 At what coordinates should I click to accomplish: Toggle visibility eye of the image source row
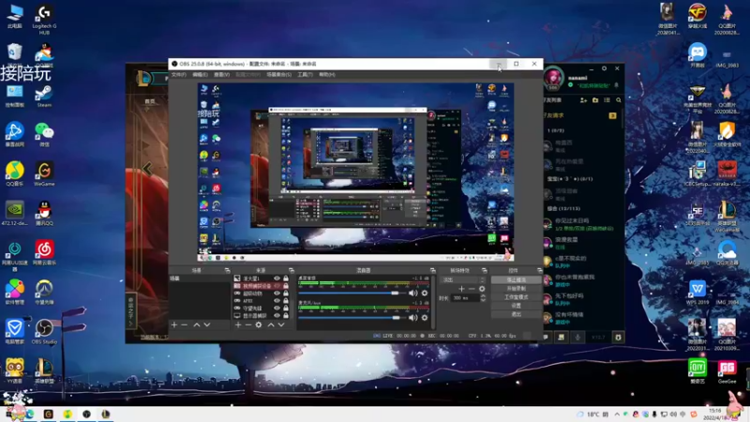point(277,278)
